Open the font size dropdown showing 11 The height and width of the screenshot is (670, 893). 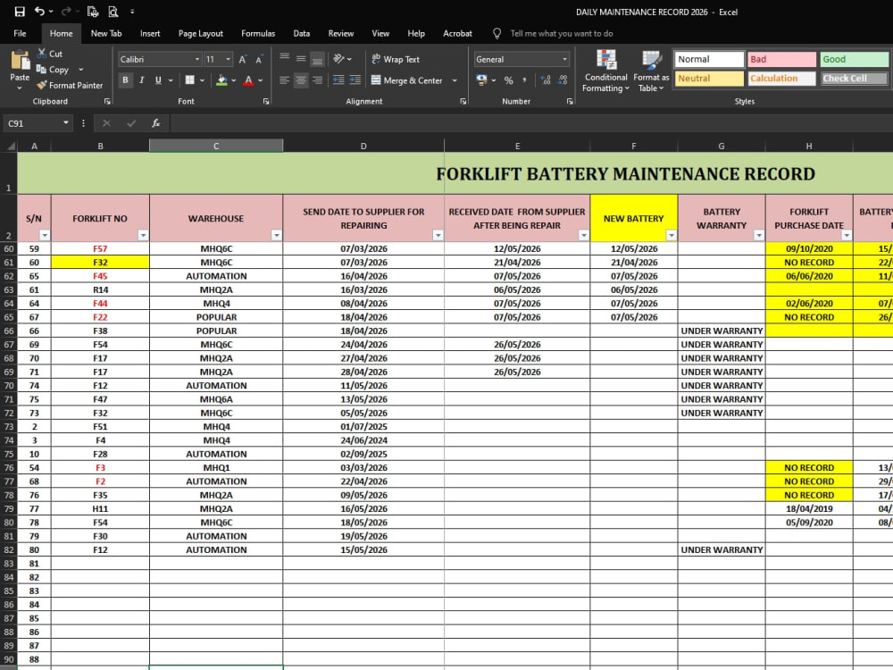tap(228, 59)
